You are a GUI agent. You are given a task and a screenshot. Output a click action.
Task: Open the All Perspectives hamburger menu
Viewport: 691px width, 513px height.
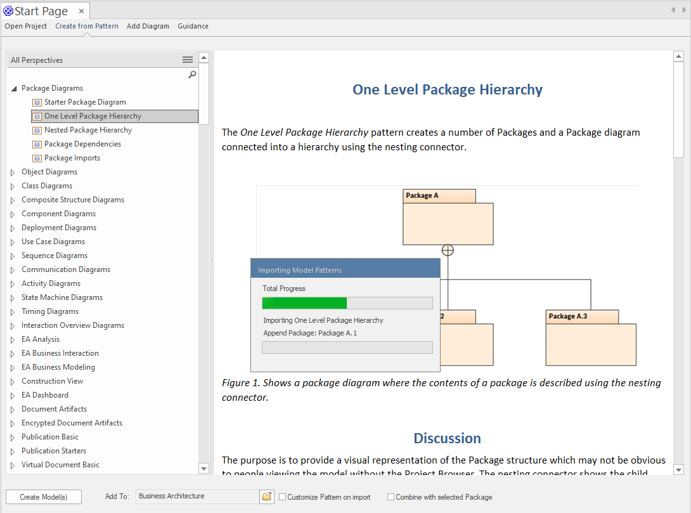188,60
